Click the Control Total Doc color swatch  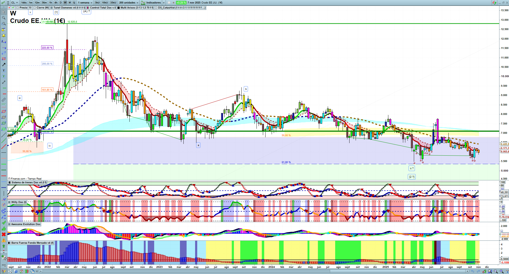pyautogui.click(x=88, y=8)
